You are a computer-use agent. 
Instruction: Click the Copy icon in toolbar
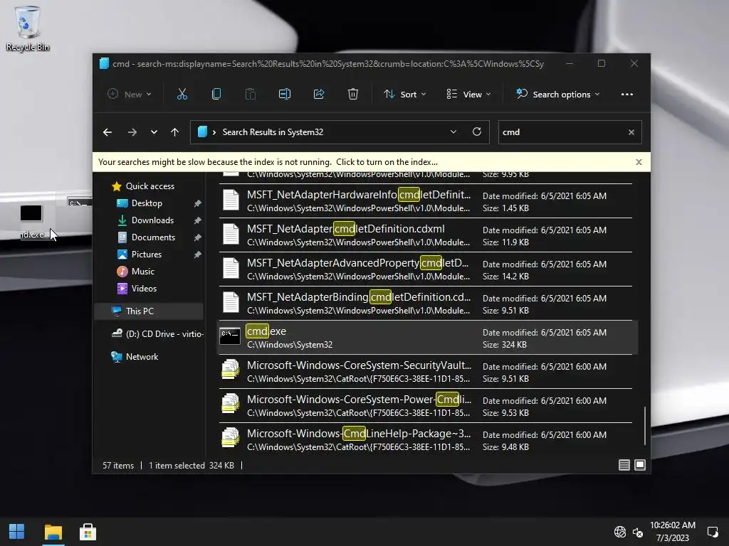[216, 95]
